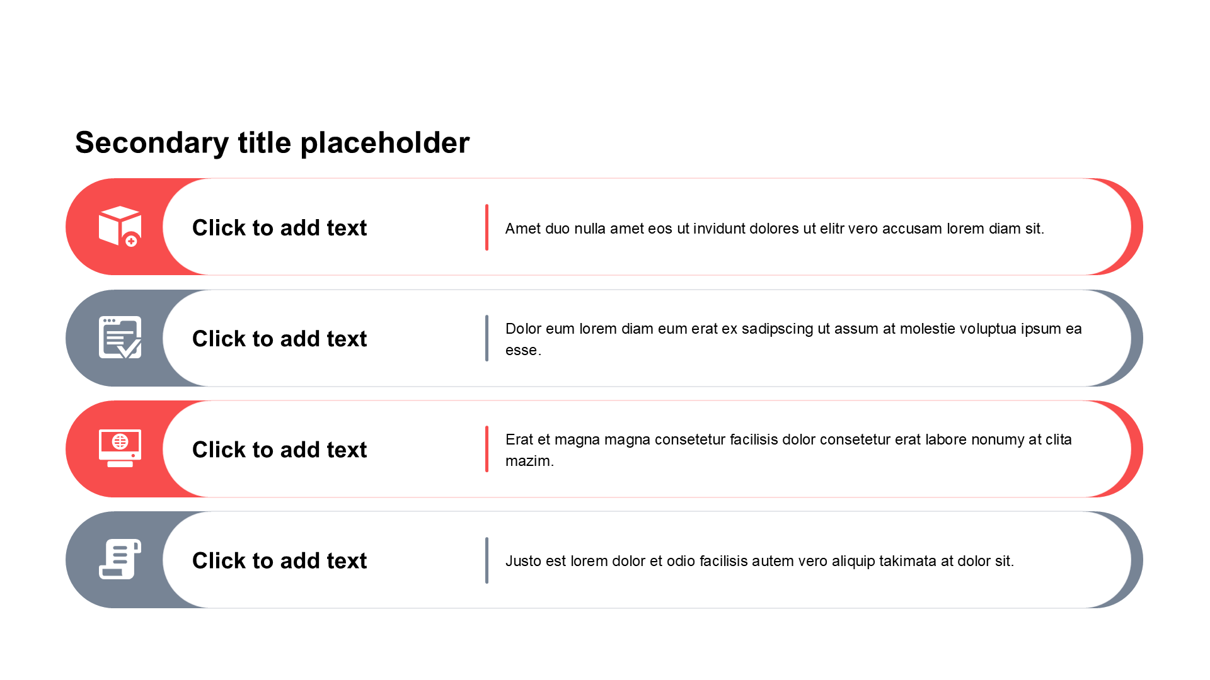Image resolution: width=1210 pixels, height=680 pixels.
Task: Select the checklist document checkmark icon
Action: pyautogui.click(x=120, y=337)
